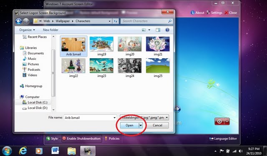Click the red shutdown button in preview

click(219, 121)
